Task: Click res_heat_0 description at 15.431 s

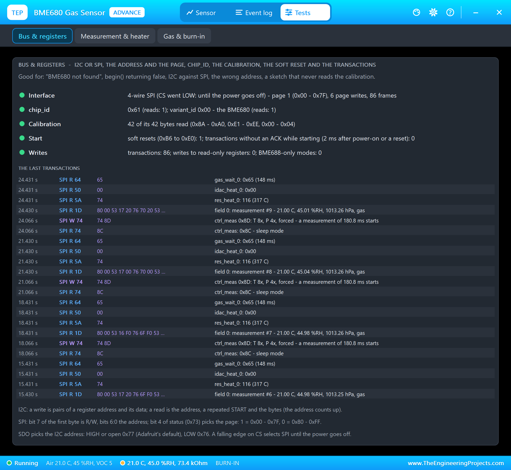Action: 241,384
